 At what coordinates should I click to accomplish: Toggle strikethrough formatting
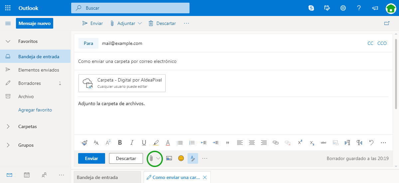pos(323,142)
